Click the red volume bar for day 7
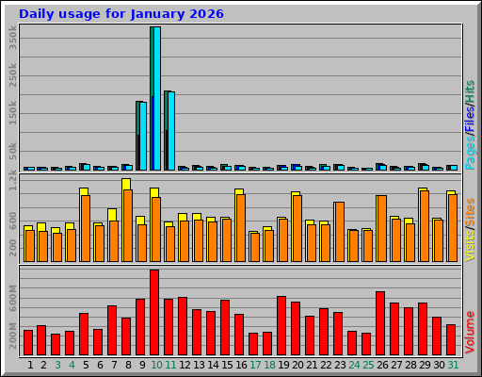Screen dimensions: 482x377 tap(112, 330)
